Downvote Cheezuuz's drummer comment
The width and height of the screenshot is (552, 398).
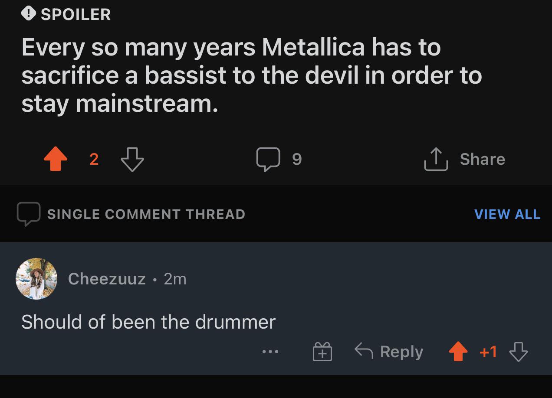click(518, 352)
